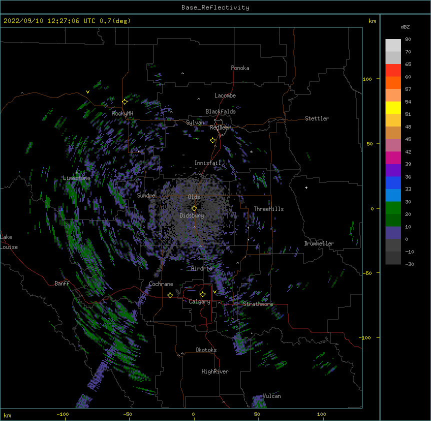This screenshot has width=431, height=421.
Task: Click the Banff label
Action: pyautogui.click(x=62, y=283)
